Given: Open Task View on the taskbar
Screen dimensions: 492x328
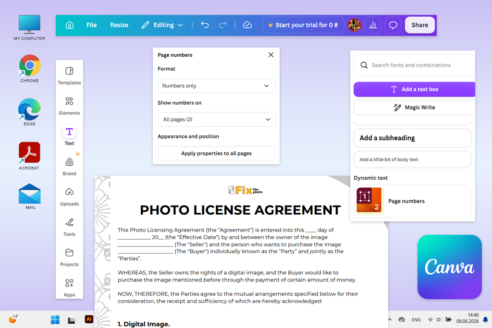Looking at the screenshot, I should coord(72,320).
